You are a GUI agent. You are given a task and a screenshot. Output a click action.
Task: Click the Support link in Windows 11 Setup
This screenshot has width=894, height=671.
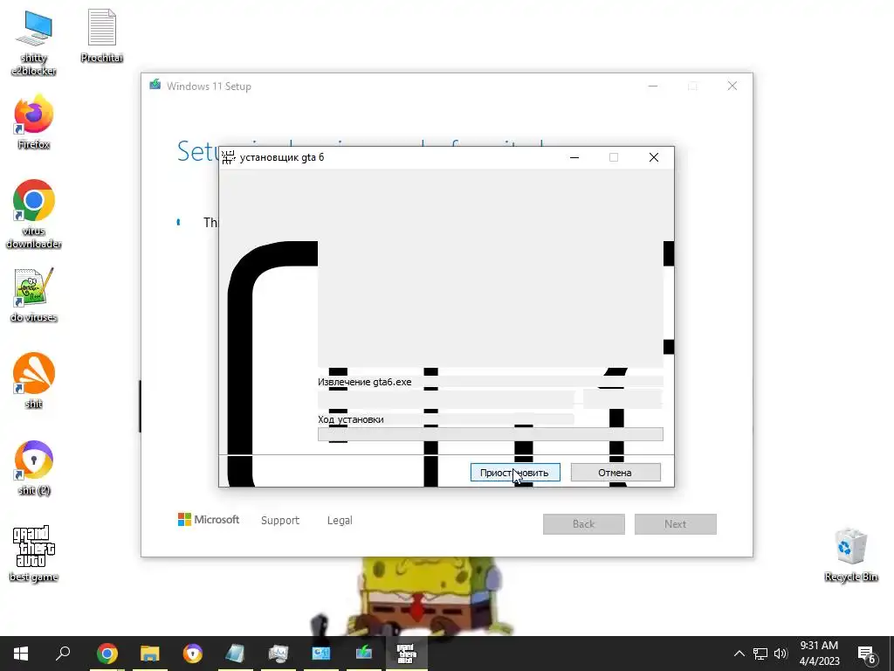tap(280, 521)
